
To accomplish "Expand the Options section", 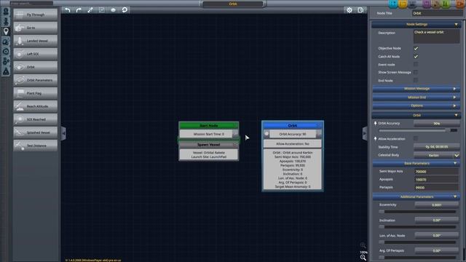I will tap(416, 106).
